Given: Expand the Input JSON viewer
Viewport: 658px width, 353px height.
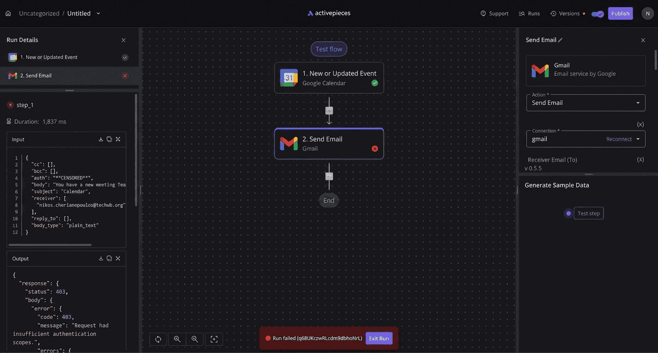Looking at the screenshot, I should [118, 139].
